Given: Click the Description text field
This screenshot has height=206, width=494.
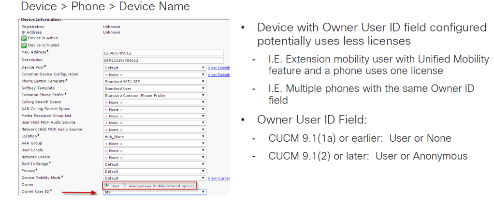Looking at the screenshot, I should [163, 60].
